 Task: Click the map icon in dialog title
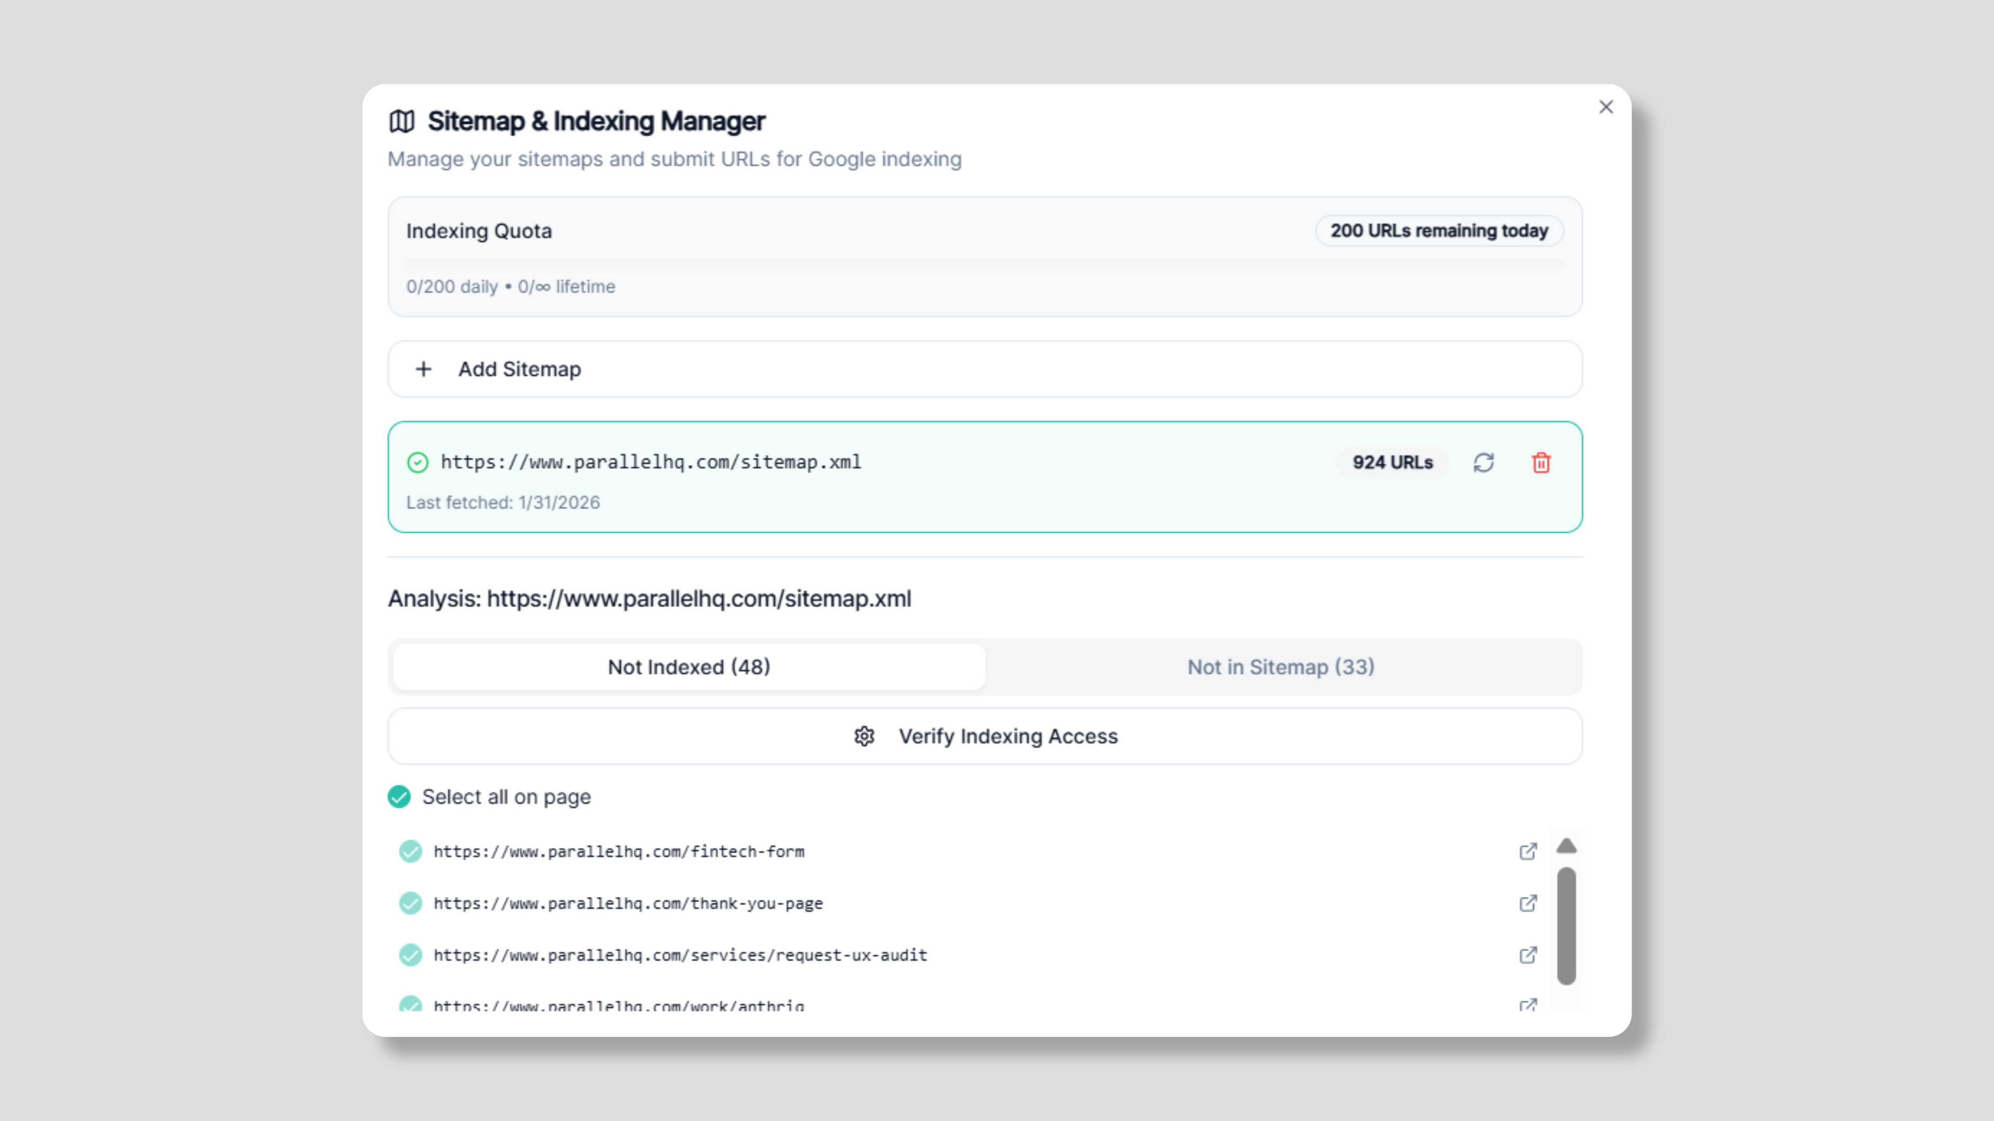(x=402, y=121)
